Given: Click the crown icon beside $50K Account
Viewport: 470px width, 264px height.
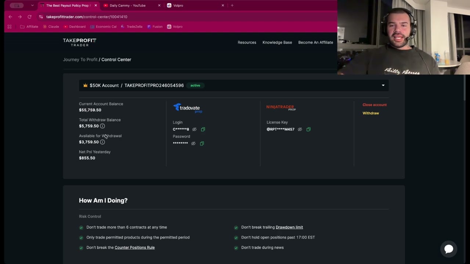Looking at the screenshot, I should [85, 85].
